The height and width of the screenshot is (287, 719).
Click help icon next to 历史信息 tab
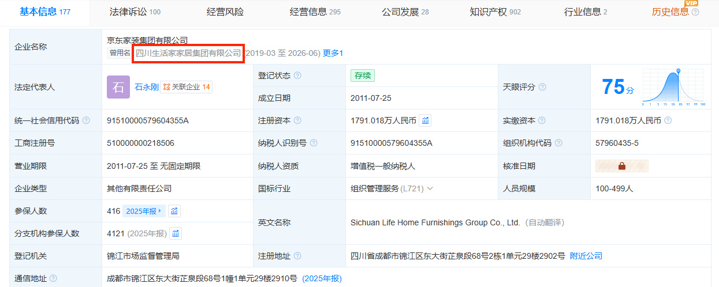[x=695, y=12]
